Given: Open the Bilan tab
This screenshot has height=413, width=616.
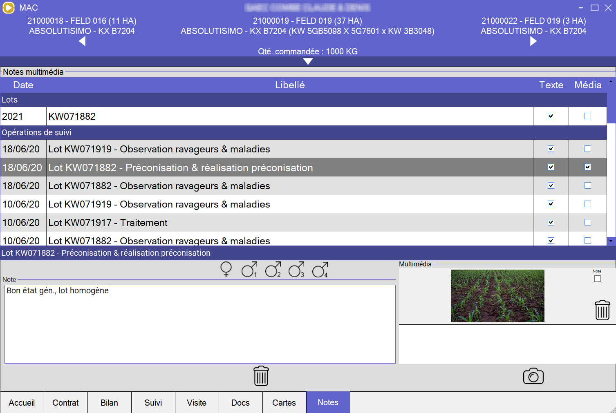Looking at the screenshot, I should point(110,402).
